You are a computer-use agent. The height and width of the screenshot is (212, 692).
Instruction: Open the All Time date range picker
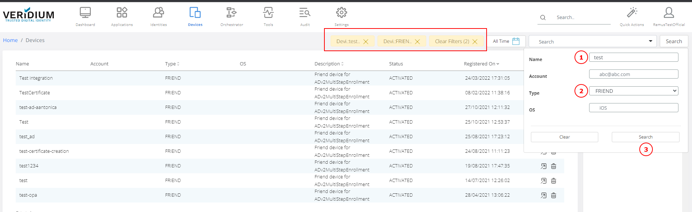tap(506, 41)
